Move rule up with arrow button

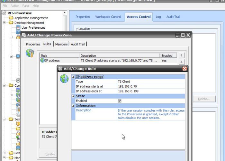tap(181, 55)
